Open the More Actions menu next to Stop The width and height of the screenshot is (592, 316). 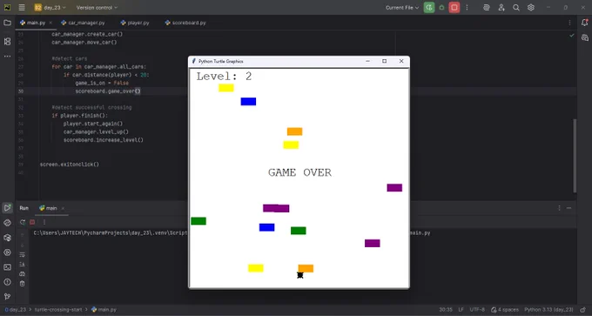(x=467, y=8)
